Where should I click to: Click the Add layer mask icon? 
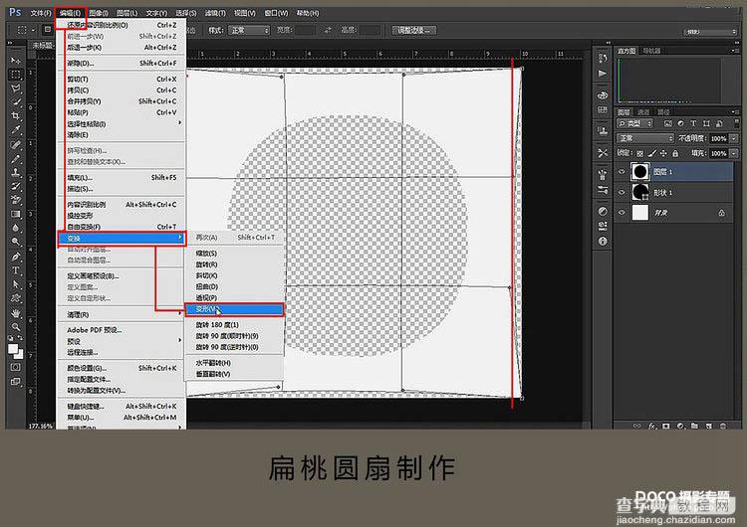[666, 426]
